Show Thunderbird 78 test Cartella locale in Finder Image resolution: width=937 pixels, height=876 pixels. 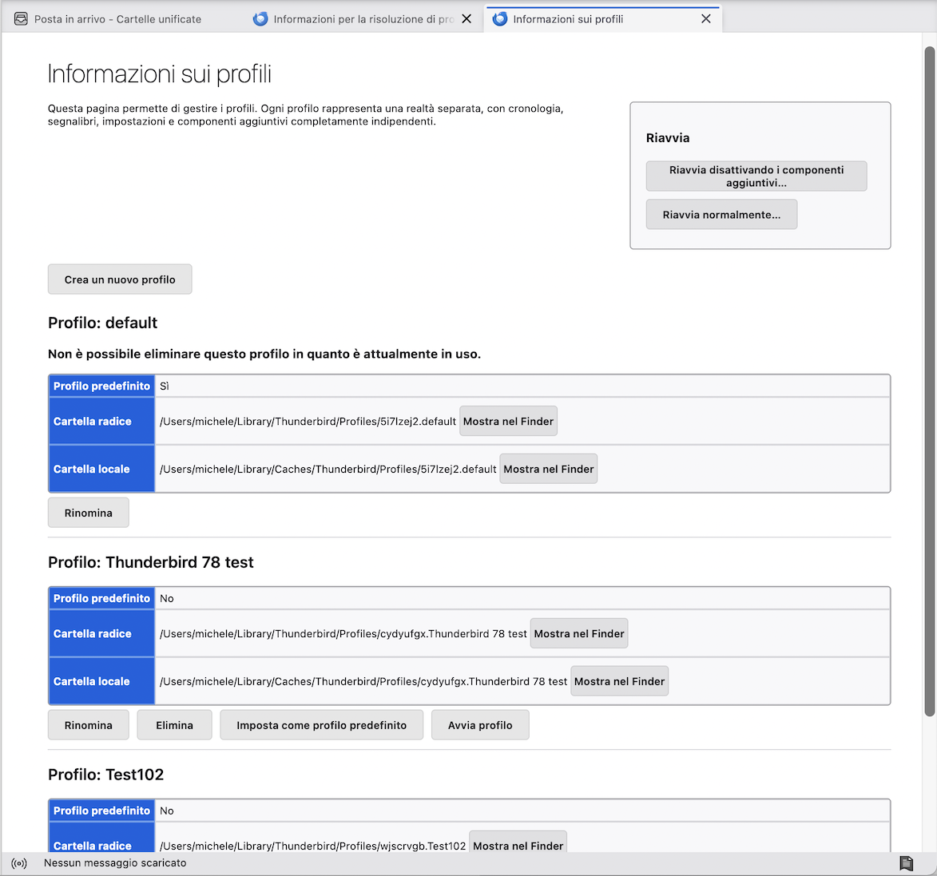click(619, 681)
